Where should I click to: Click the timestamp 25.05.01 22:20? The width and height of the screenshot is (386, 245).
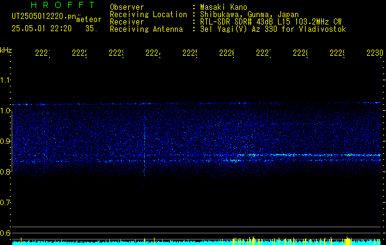pyautogui.click(x=42, y=29)
